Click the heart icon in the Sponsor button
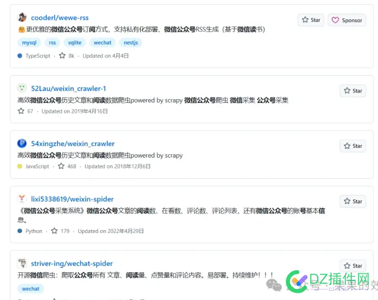Viewport: 378px width, 300px height. [x=335, y=20]
